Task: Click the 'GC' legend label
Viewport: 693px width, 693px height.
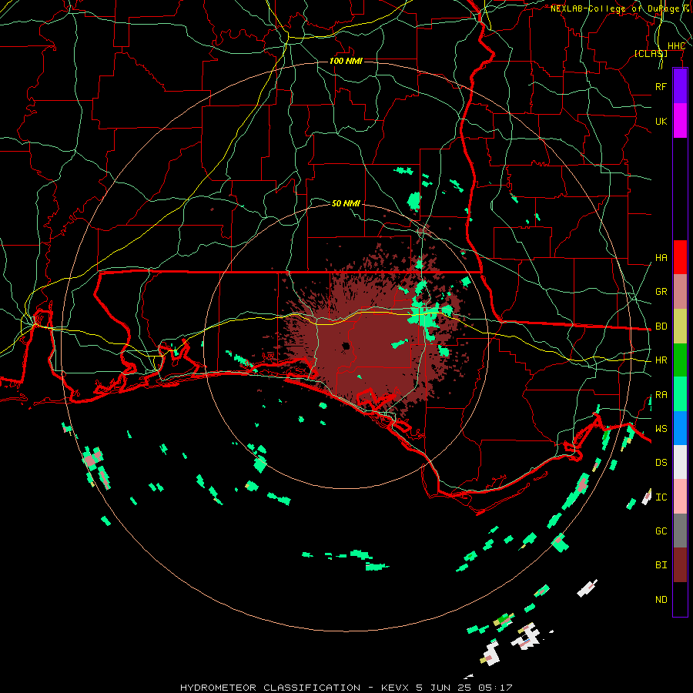Action: click(x=661, y=531)
